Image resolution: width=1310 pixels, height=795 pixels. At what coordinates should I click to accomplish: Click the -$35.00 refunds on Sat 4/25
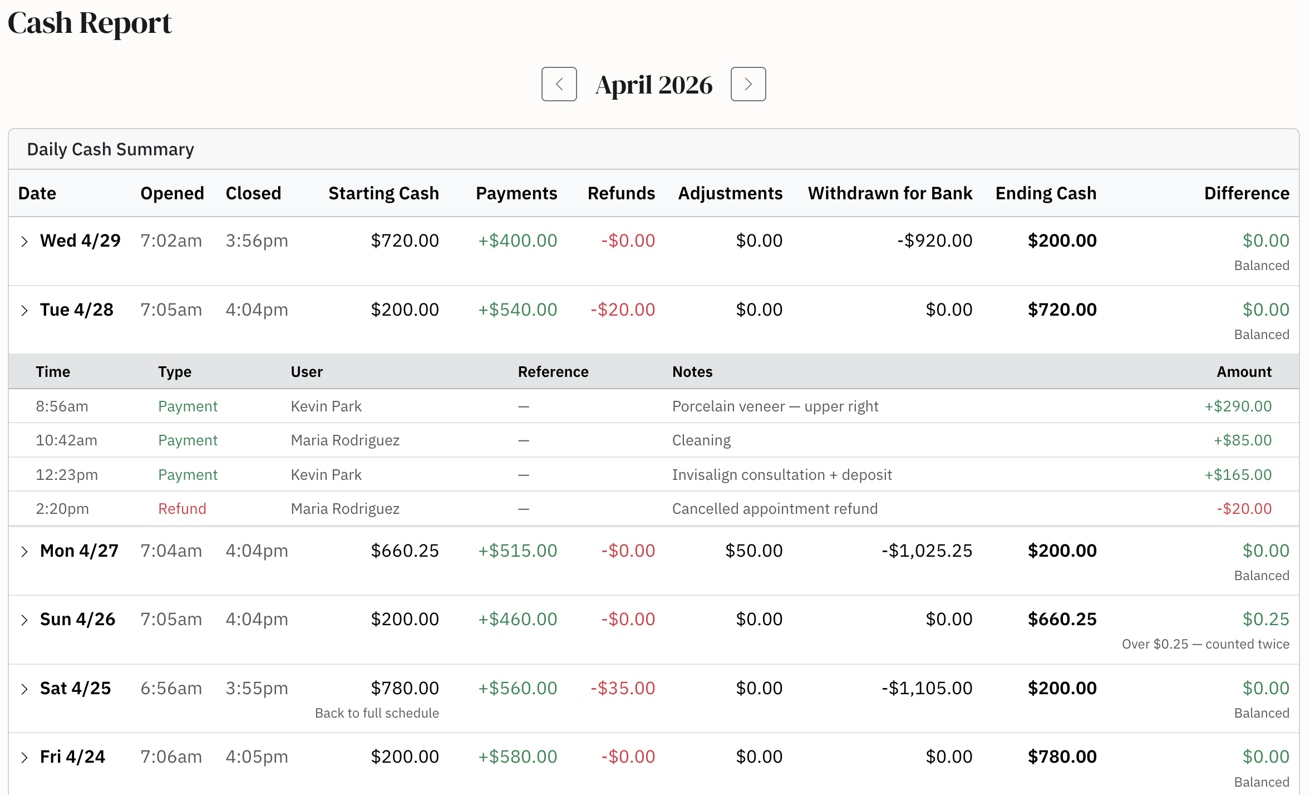point(623,688)
